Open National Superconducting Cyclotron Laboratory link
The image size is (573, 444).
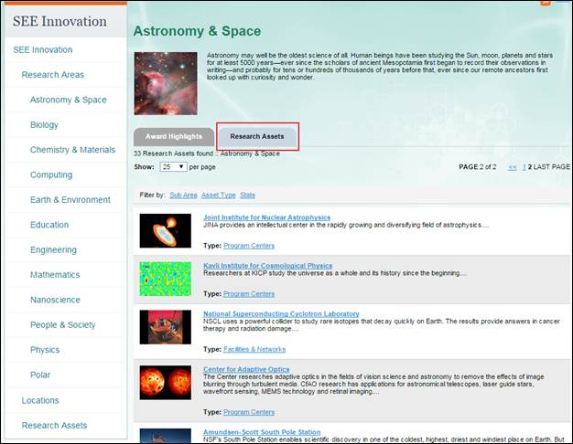(x=281, y=313)
